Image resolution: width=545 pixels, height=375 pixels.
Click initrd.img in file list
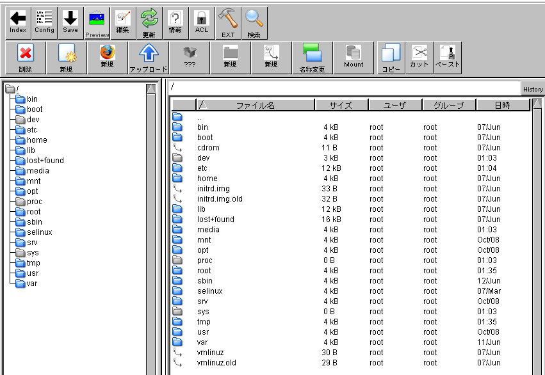click(x=213, y=189)
